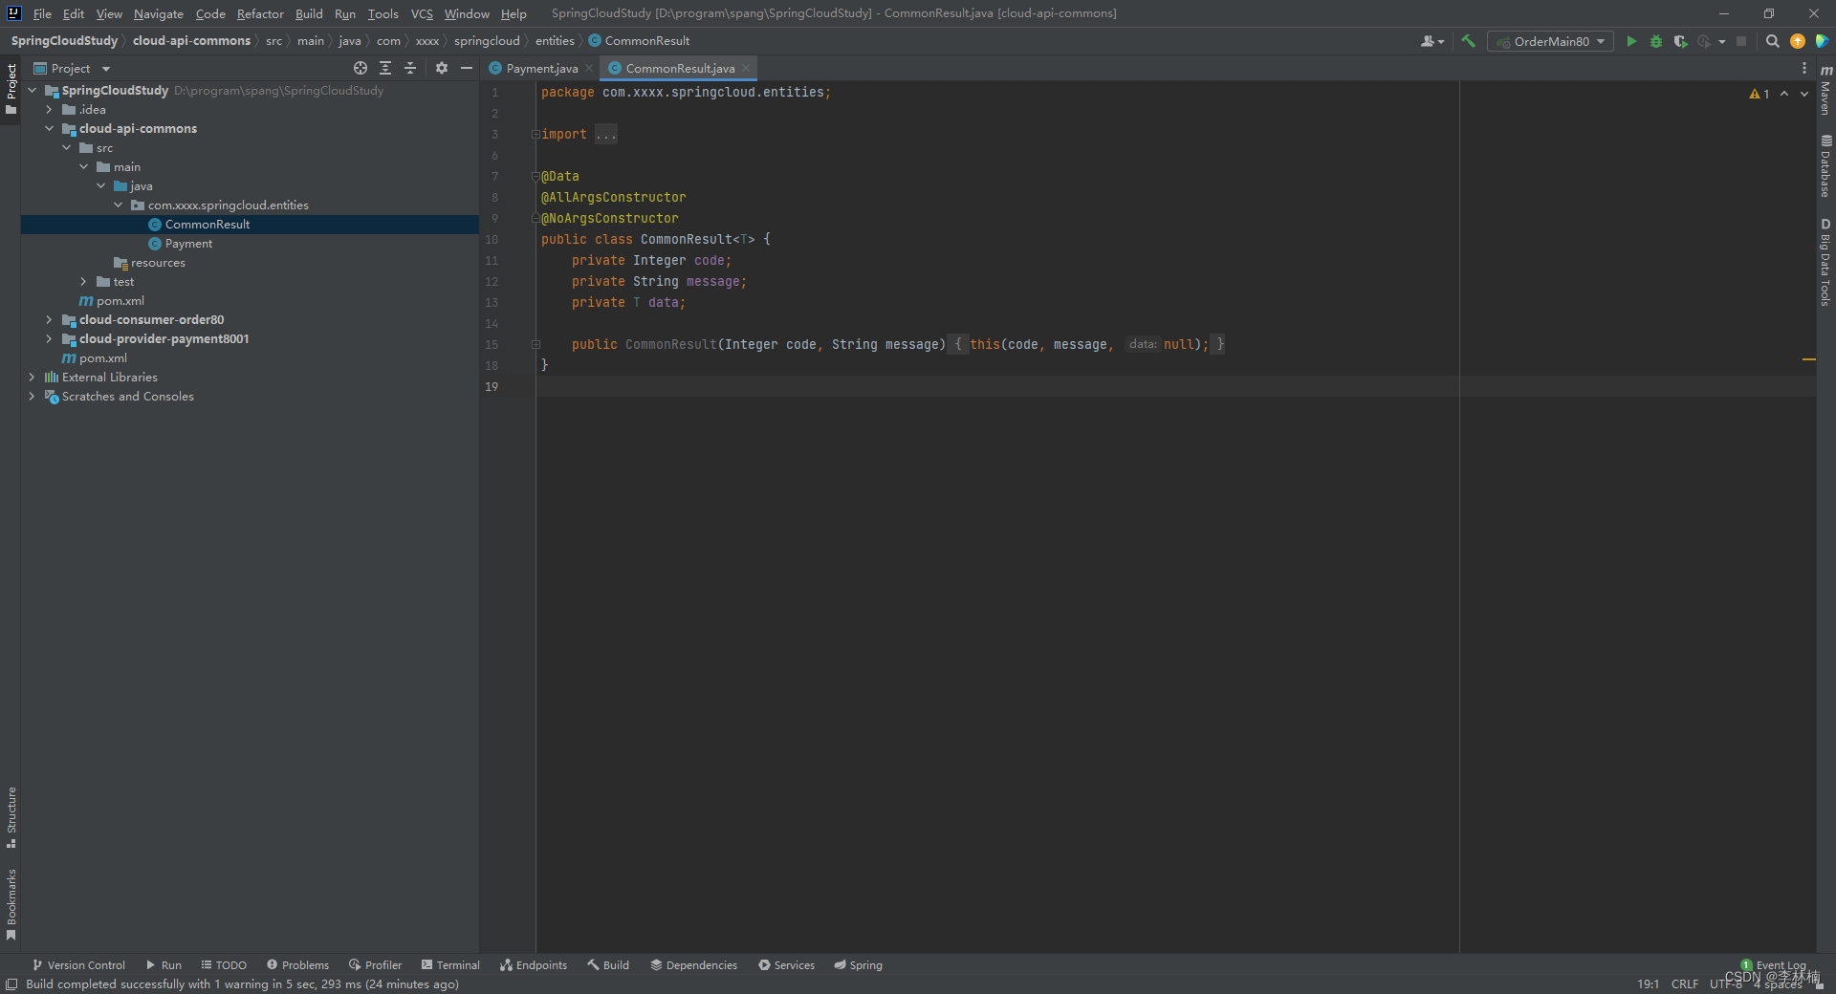The width and height of the screenshot is (1836, 994).
Task: Open the OrderMain80 run configuration dropdown
Action: point(1550,41)
